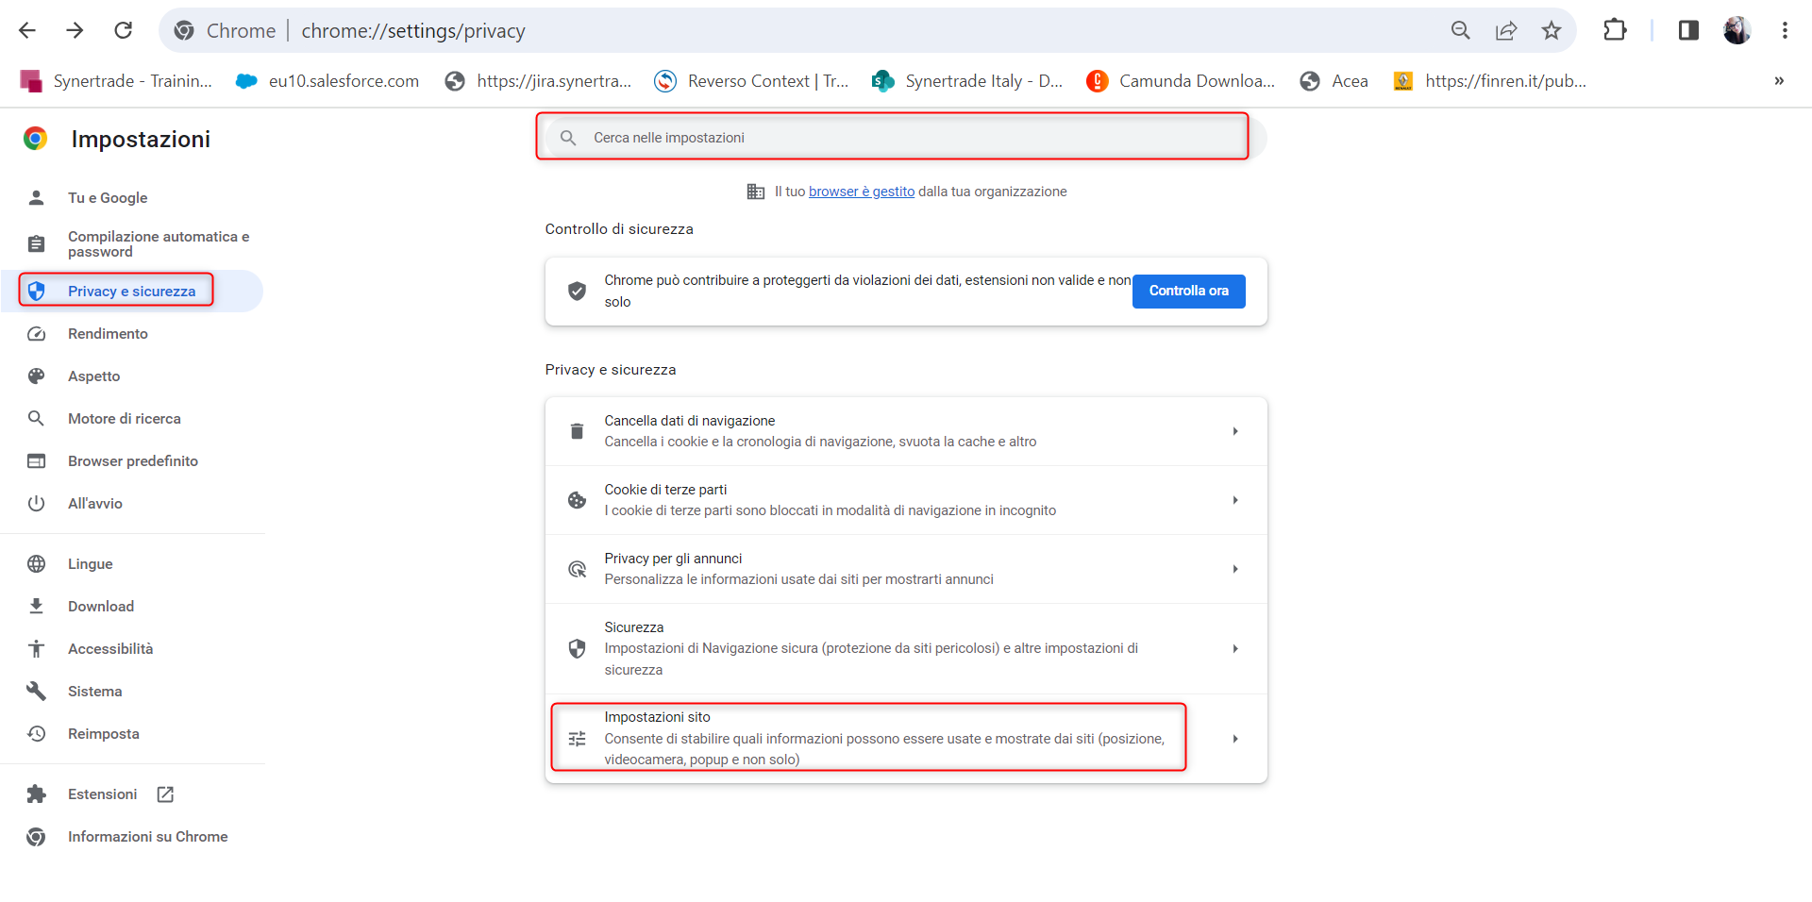
Task: Open Rendimento in the sidebar
Action: pyautogui.click(x=108, y=334)
